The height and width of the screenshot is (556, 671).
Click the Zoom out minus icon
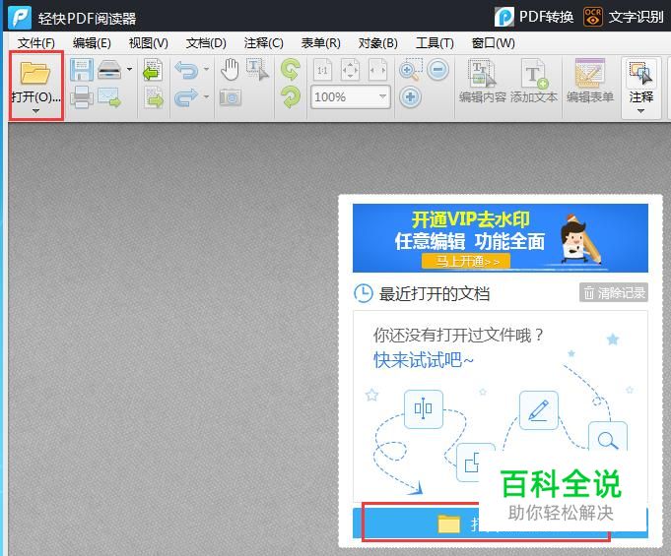click(x=438, y=70)
